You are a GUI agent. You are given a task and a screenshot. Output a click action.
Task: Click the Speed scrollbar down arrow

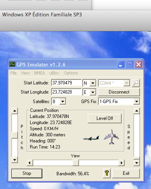[x=137, y=163]
